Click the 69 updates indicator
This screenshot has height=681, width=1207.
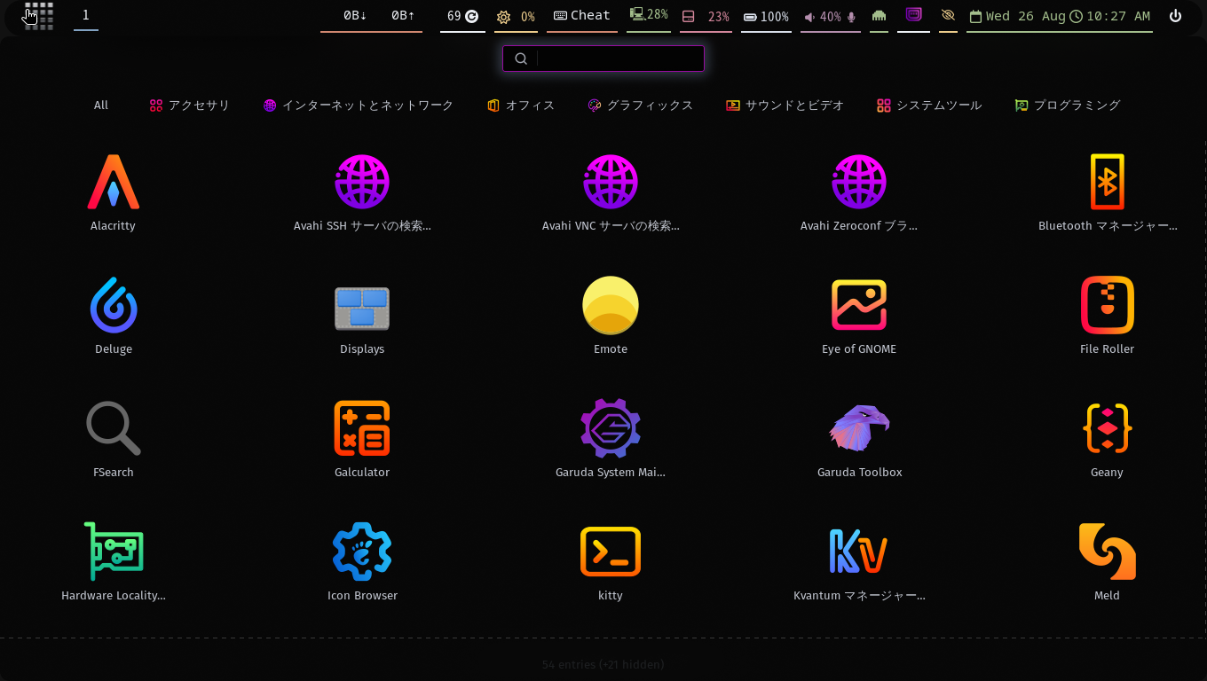(x=462, y=16)
